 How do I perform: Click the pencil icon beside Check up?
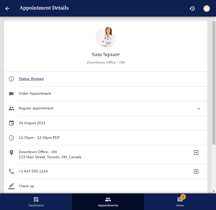(x=11, y=186)
